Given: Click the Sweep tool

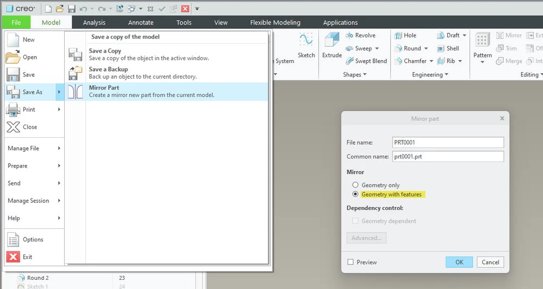Looking at the screenshot, I should (359, 49).
